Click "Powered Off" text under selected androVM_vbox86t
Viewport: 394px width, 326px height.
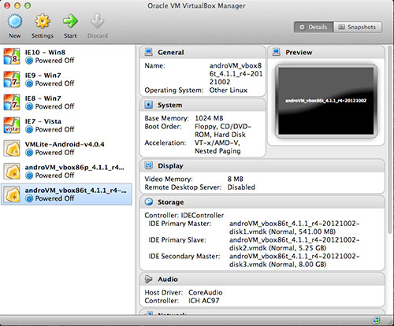click(54, 198)
